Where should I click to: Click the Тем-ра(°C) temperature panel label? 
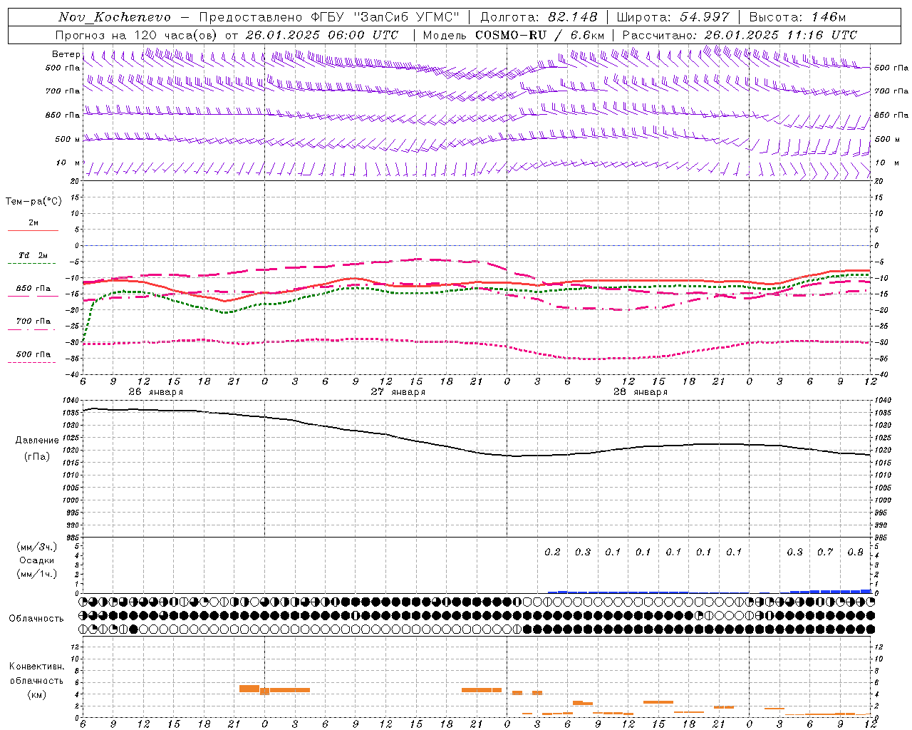33,202
